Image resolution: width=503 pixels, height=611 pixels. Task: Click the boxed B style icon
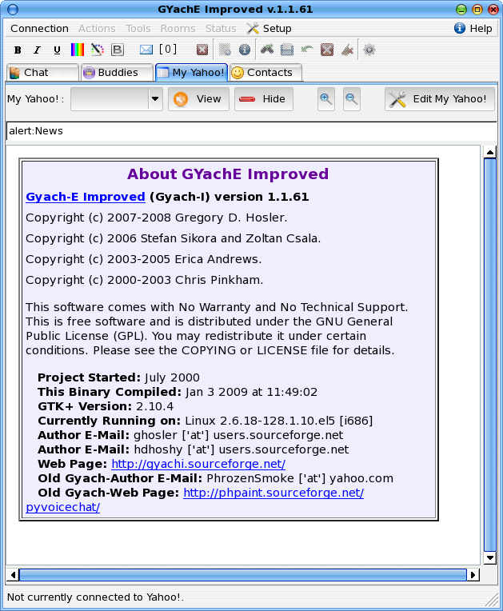tap(118, 50)
